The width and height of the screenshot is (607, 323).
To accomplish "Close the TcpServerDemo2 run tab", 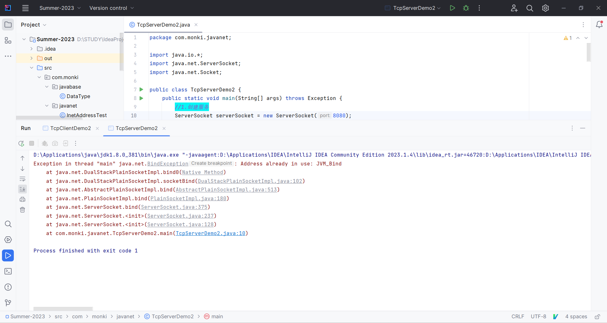I will (x=164, y=128).
